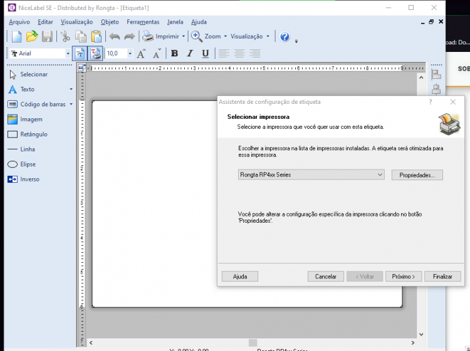Toggle italic formatting
Screen dimensions: 470x351
[190, 54]
